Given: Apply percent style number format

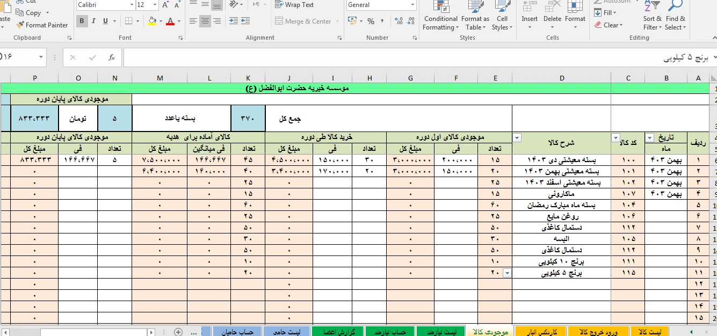Looking at the screenshot, I should [x=371, y=21].
